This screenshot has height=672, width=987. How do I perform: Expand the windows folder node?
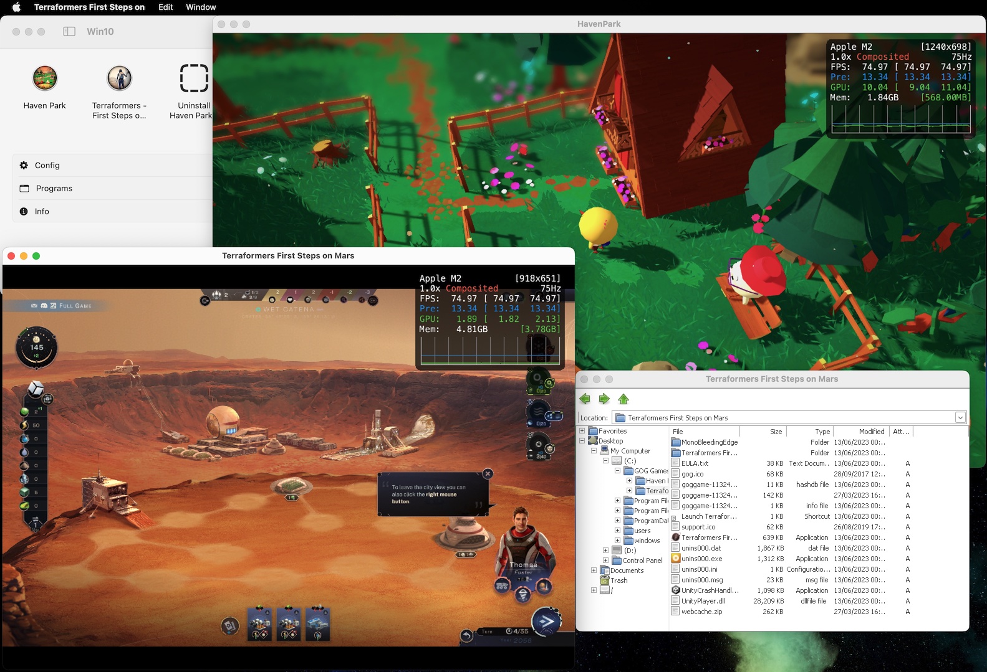point(617,541)
